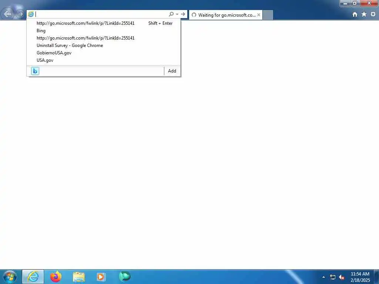Viewport: 379px width, 284px height.
Task: Open the network status tray icon
Action: [333, 277]
